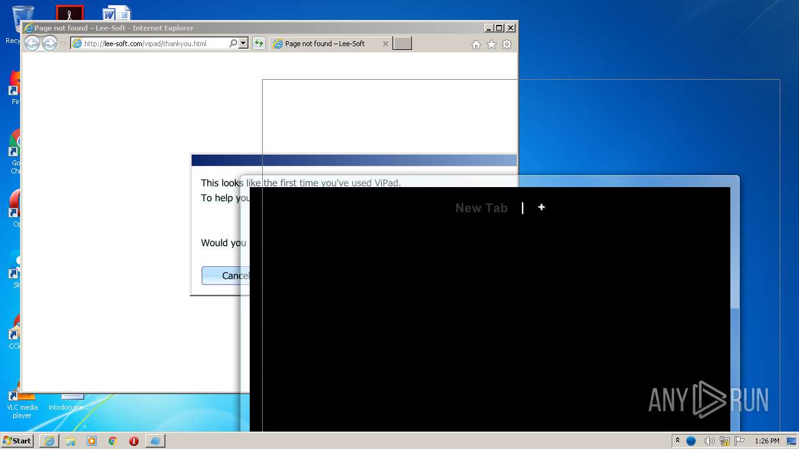The width and height of the screenshot is (799, 449).
Task: Open Internet Explorer from the taskbar
Action: point(49,441)
